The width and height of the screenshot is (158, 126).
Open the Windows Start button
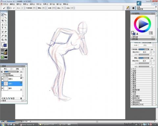pyautogui.click(x=3, y=124)
